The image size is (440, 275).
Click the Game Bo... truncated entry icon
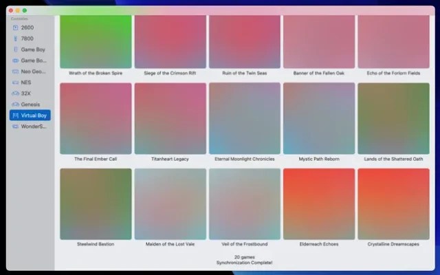pyautogui.click(x=15, y=60)
